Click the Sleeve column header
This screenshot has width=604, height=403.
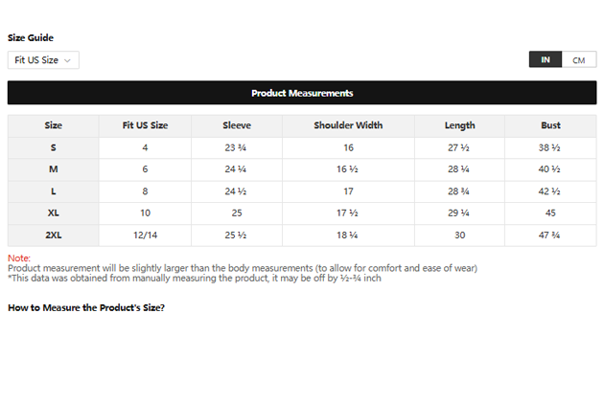click(x=237, y=125)
